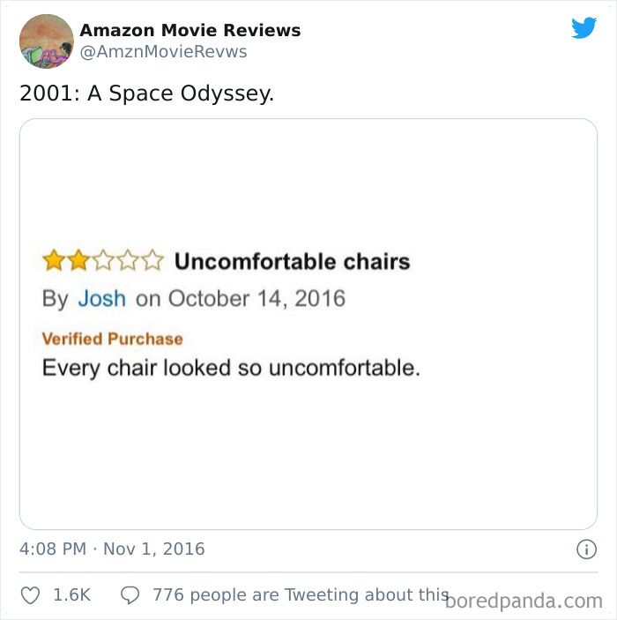Screen dimensions: 617x620
Task: Click the first filled gold star
Action: 54,261
